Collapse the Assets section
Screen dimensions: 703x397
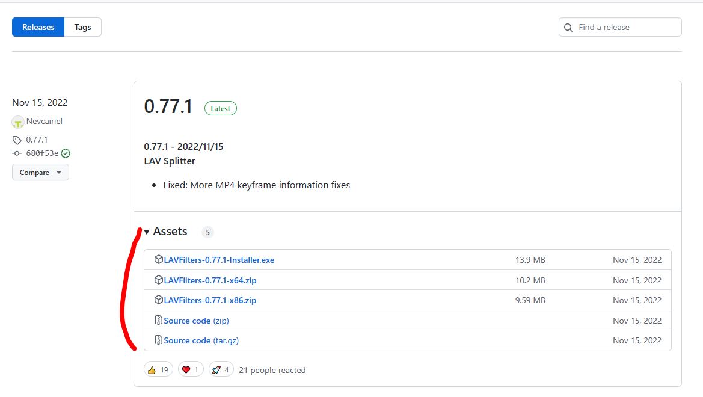pos(165,232)
